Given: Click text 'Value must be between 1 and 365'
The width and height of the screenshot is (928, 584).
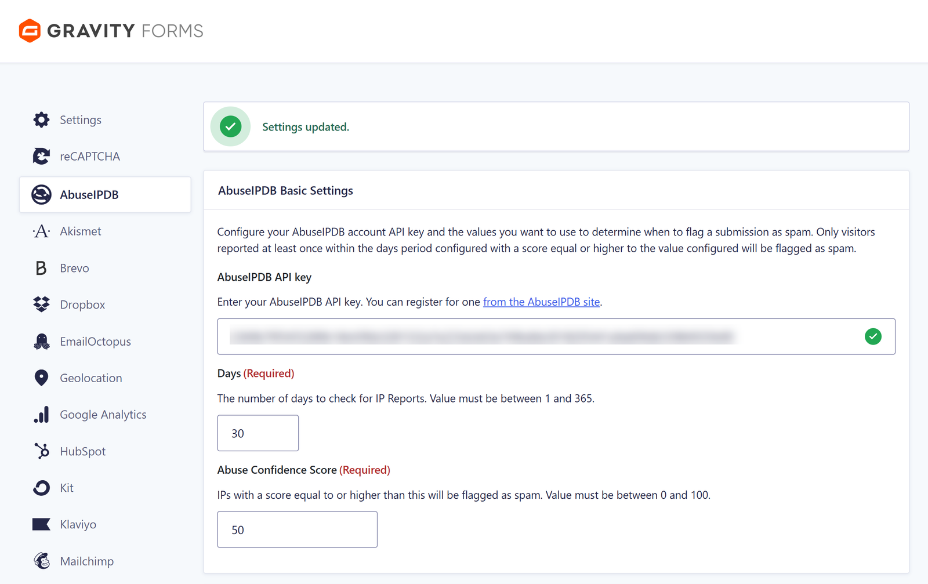Looking at the screenshot, I should 511,398.
